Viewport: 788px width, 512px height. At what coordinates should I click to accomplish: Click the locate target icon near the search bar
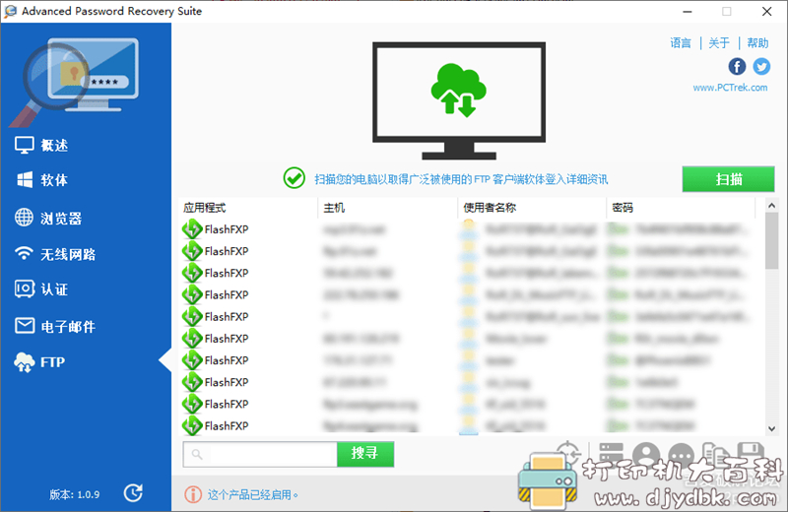pyautogui.click(x=568, y=453)
